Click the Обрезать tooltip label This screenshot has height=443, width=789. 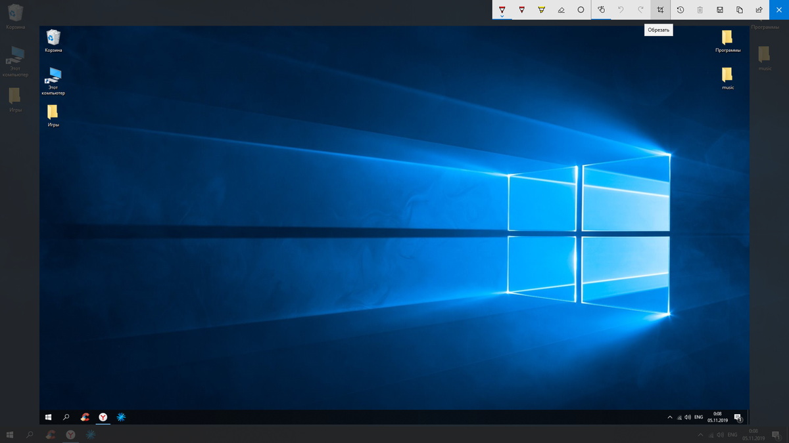(658, 30)
